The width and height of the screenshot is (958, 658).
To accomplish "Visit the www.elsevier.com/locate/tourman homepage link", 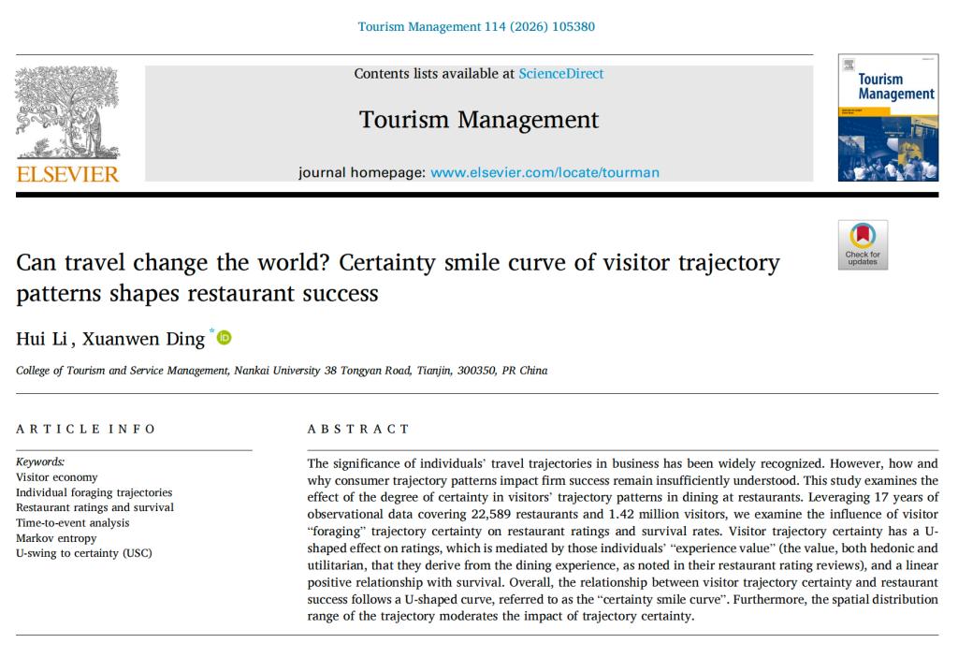I will click(x=544, y=172).
